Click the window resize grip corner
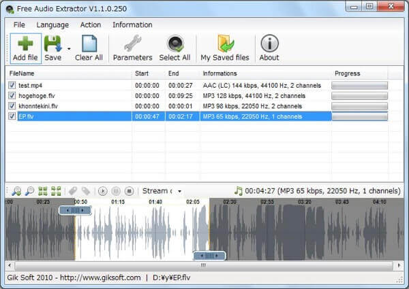 pos(399,279)
